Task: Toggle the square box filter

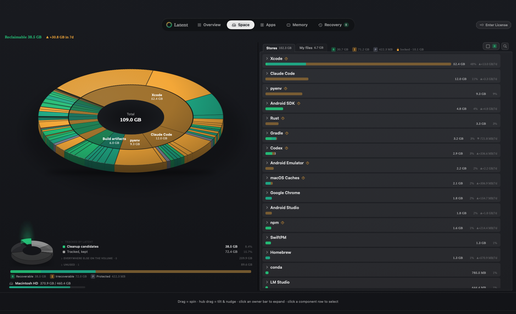Action: [488, 46]
